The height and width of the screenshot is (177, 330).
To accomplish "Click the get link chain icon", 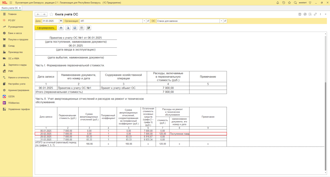I will tap(315, 14).
